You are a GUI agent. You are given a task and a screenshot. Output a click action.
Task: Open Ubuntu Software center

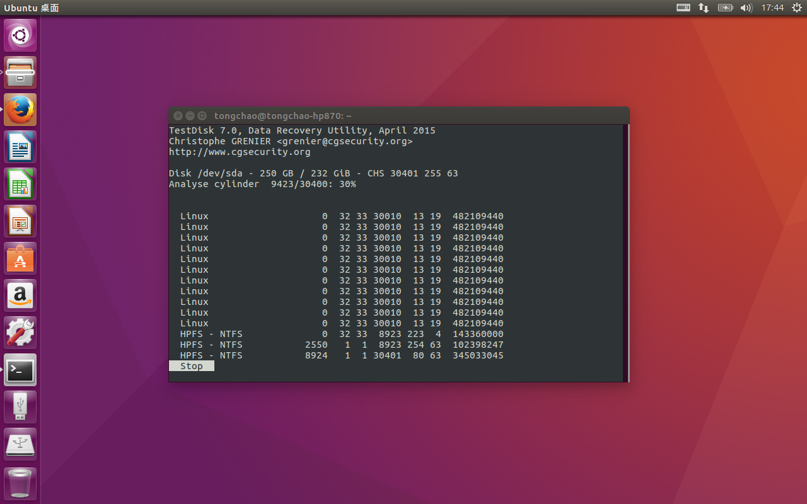point(20,258)
